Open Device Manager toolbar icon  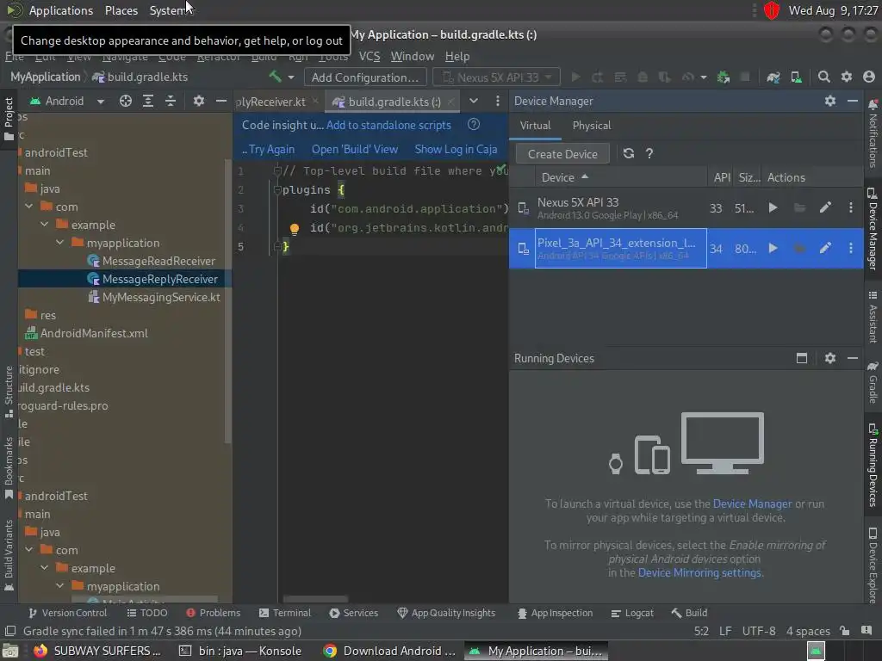(797, 77)
